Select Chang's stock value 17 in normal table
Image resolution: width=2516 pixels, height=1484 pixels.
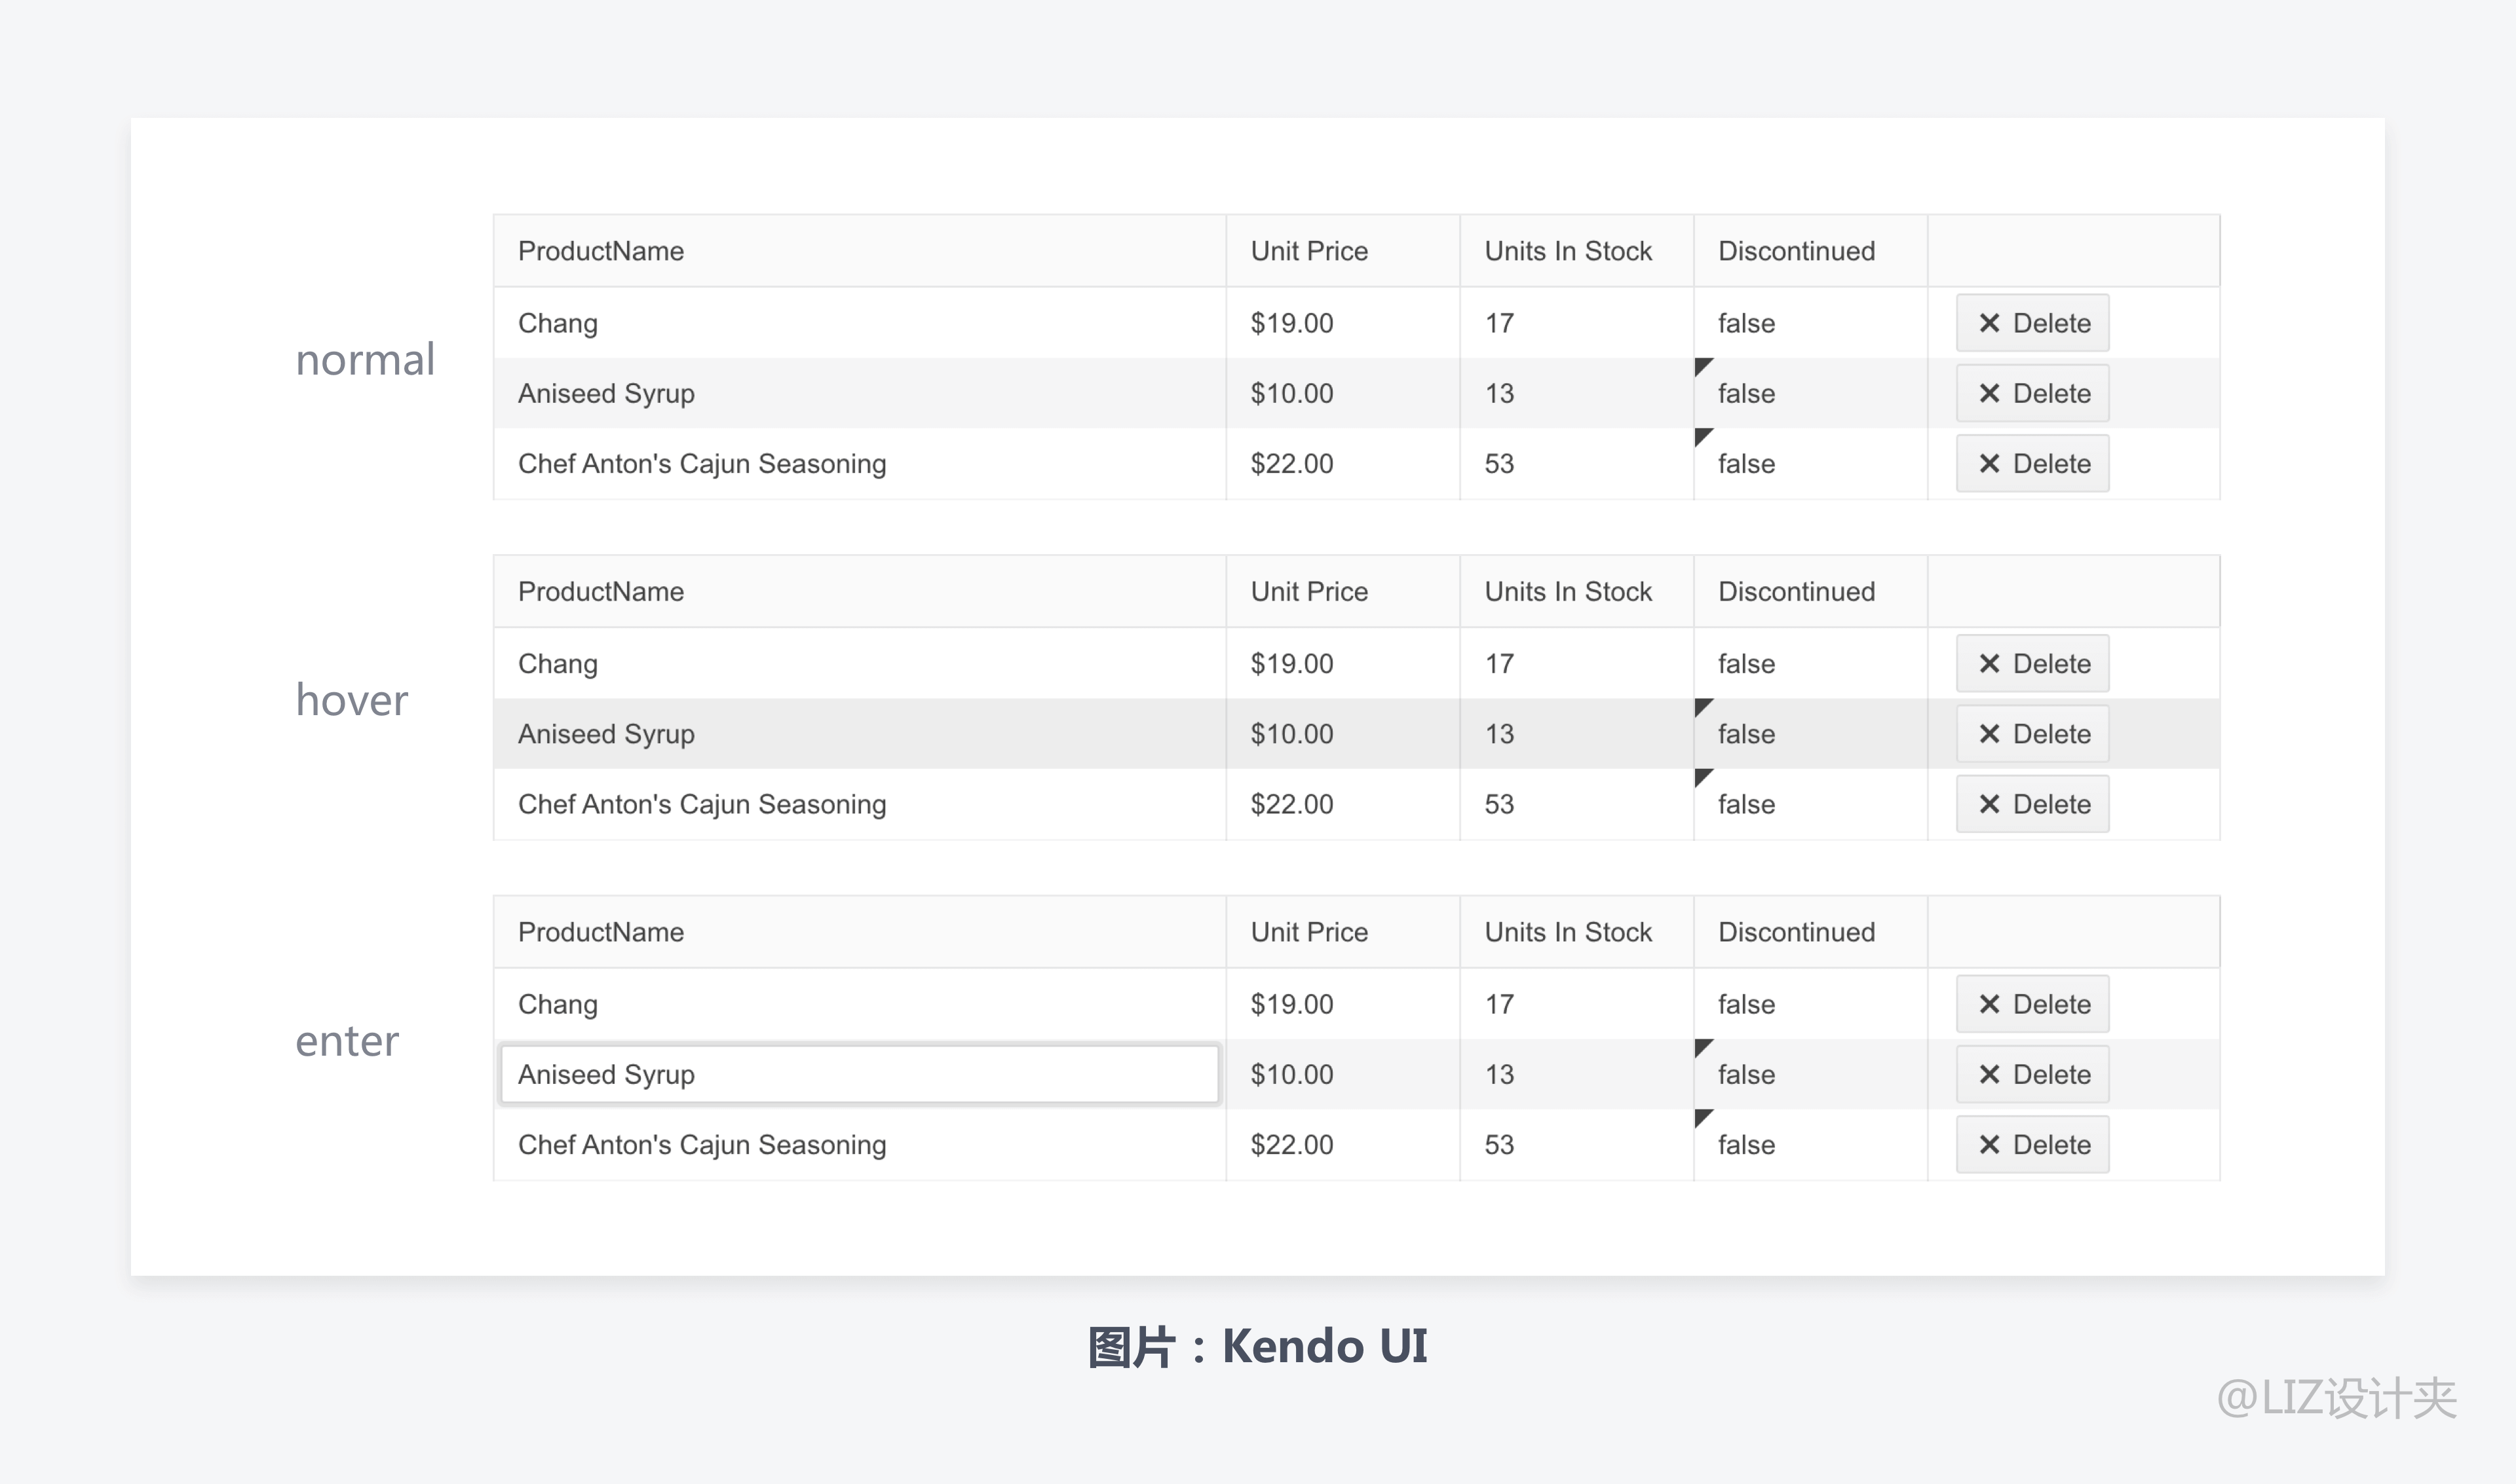tap(1498, 323)
